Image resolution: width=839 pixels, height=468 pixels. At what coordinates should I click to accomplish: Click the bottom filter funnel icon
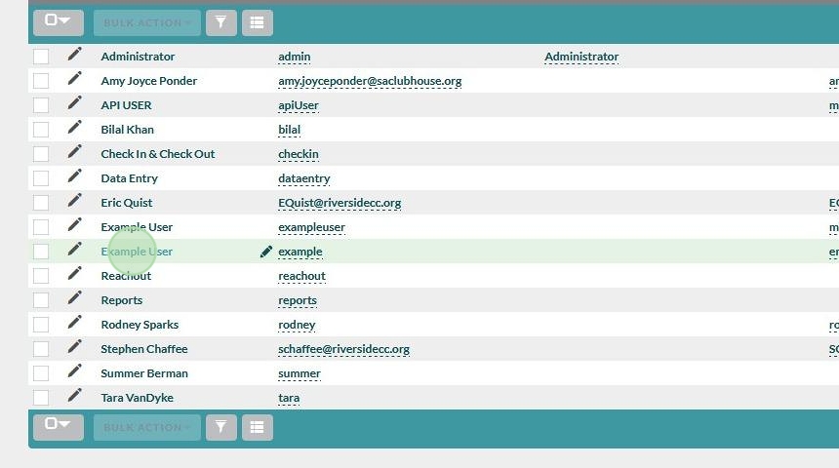(221, 427)
